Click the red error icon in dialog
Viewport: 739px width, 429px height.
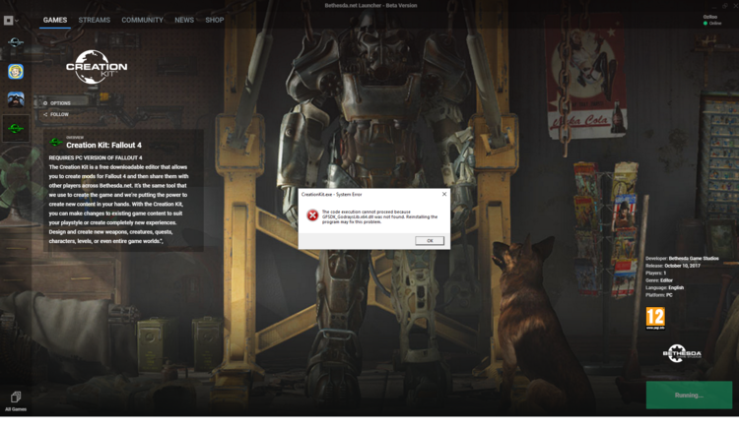tap(312, 215)
